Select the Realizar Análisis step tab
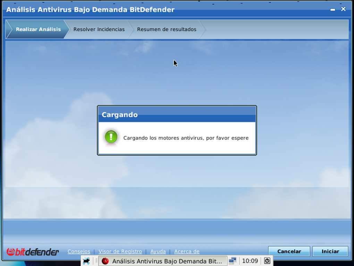This screenshot has width=354, height=266. [x=38, y=30]
